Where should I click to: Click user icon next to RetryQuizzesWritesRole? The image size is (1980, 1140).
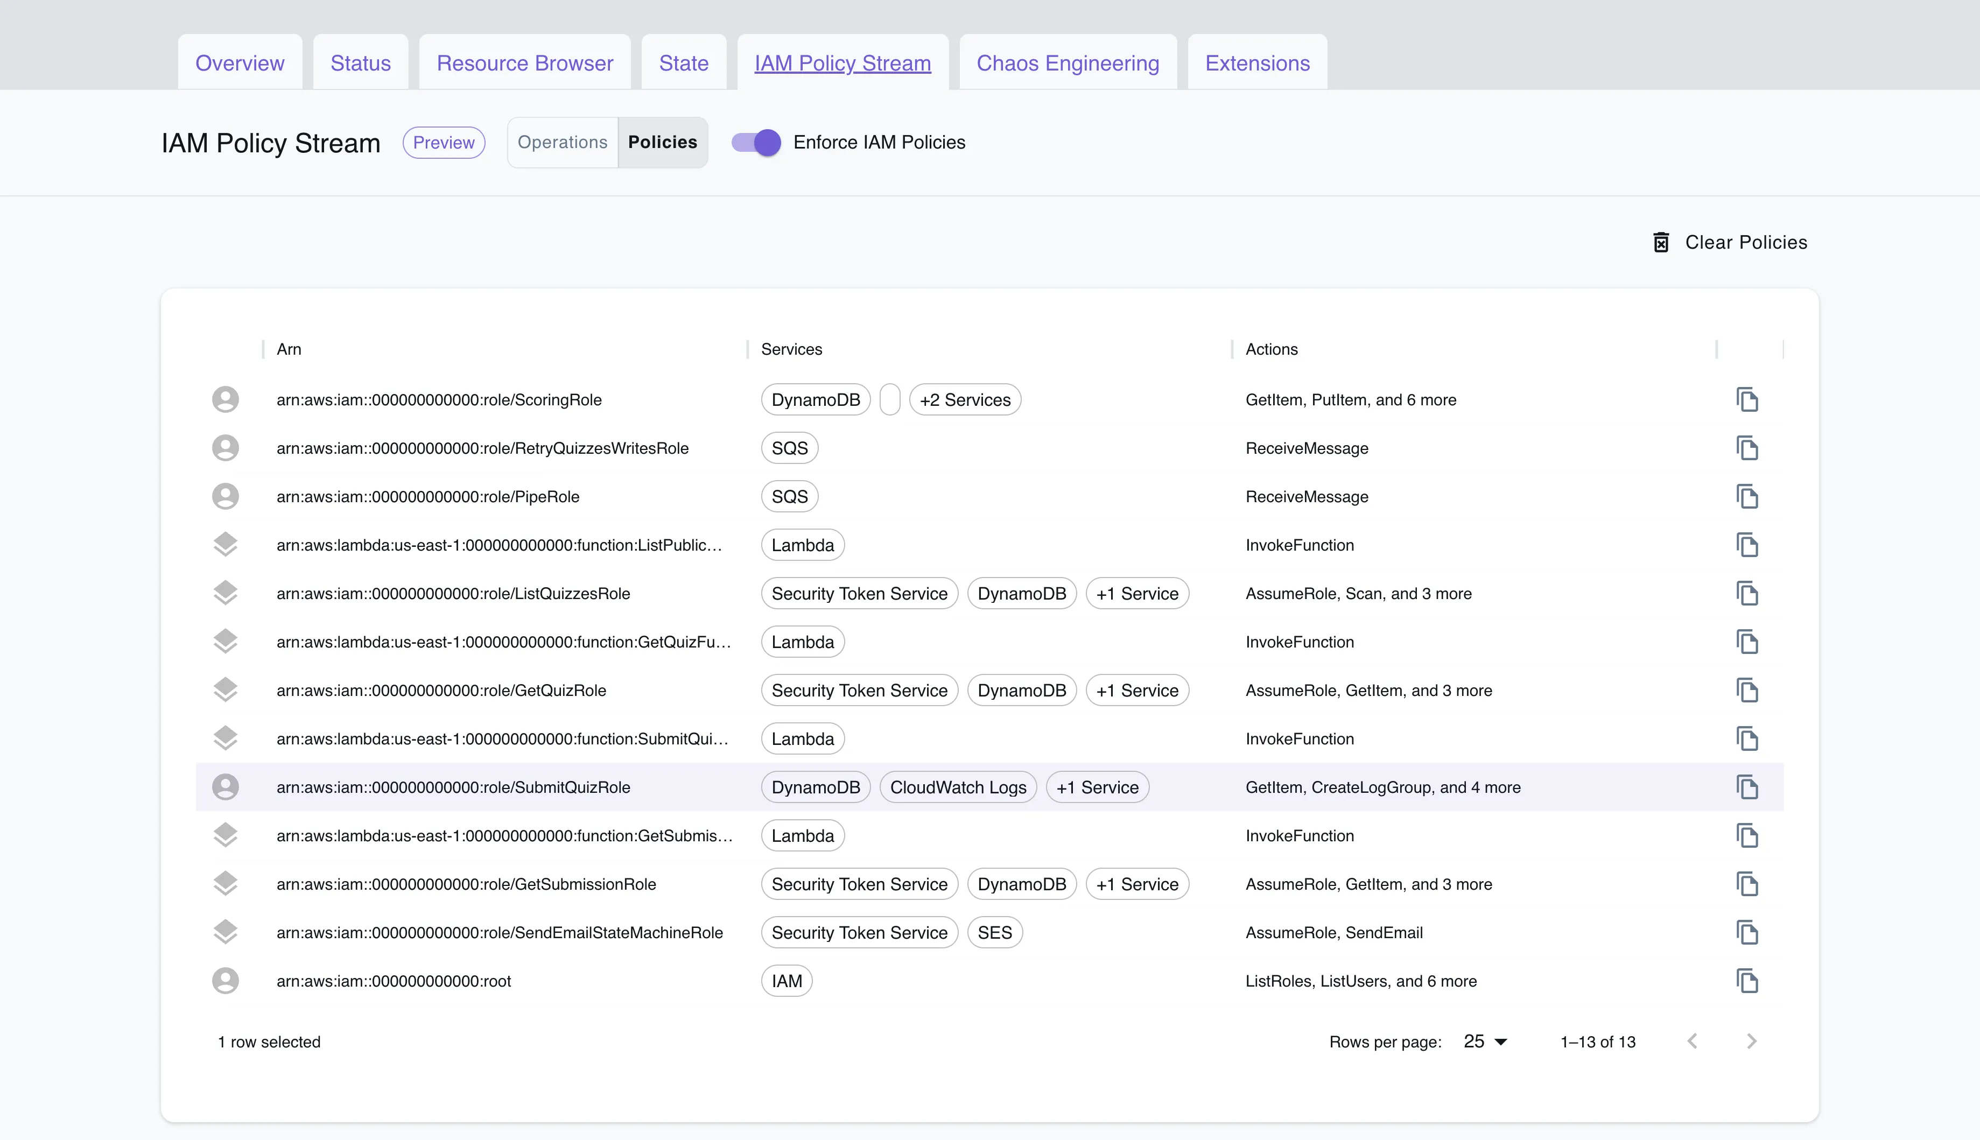tap(226, 448)
